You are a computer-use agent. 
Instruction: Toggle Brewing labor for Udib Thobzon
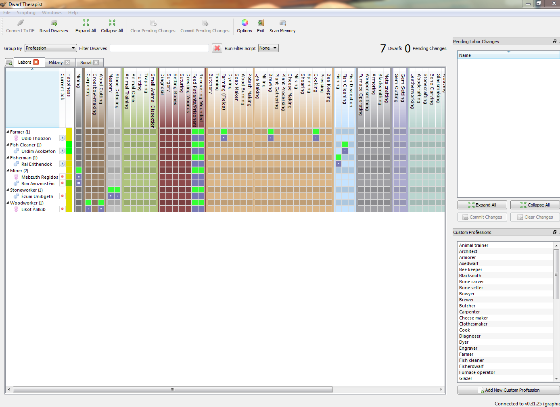[271, 138]
